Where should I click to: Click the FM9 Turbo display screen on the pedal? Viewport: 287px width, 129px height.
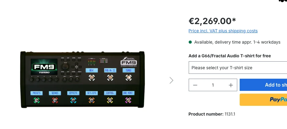[x=44, y=67]
